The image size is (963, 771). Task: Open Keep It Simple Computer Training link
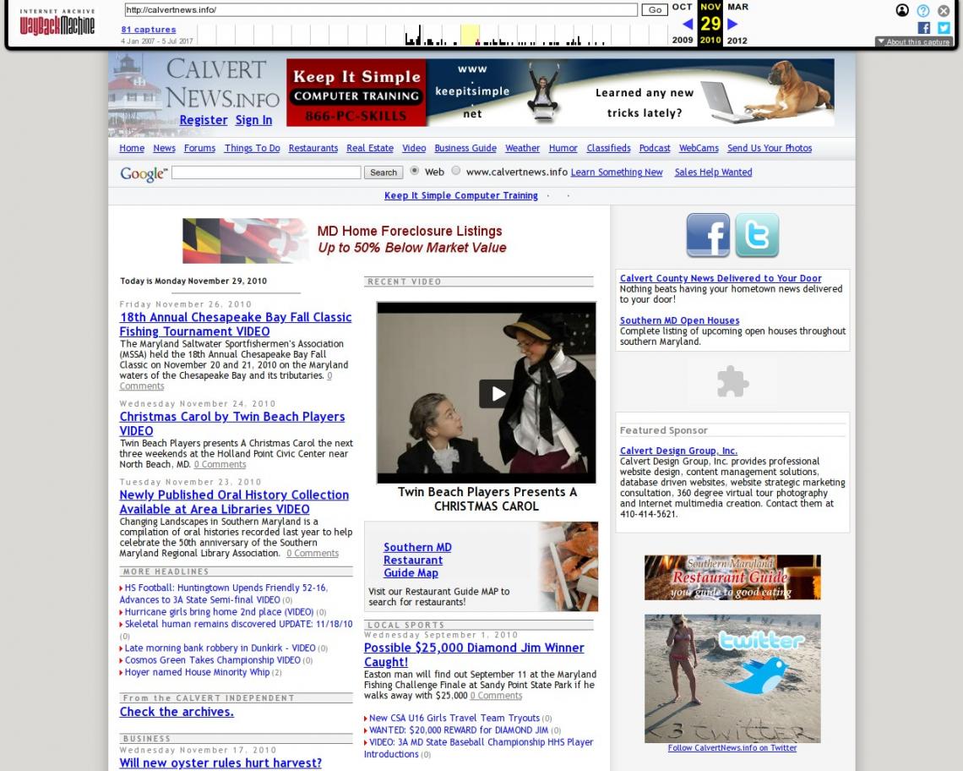(461, 195)
